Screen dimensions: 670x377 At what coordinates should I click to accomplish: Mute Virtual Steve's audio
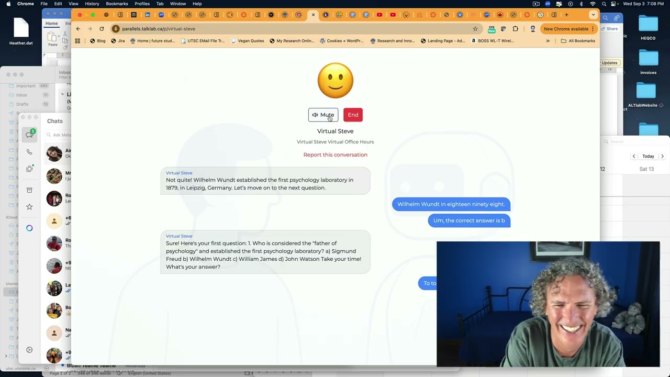tap(323, 115)
